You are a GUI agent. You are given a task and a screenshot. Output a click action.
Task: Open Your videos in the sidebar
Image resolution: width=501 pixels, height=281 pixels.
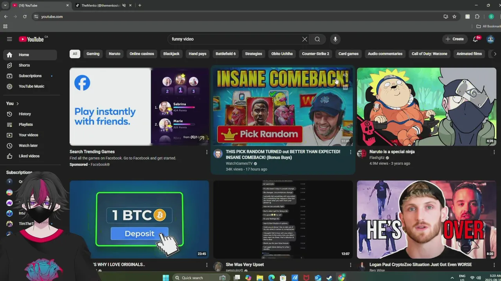(x=30, y=135)
